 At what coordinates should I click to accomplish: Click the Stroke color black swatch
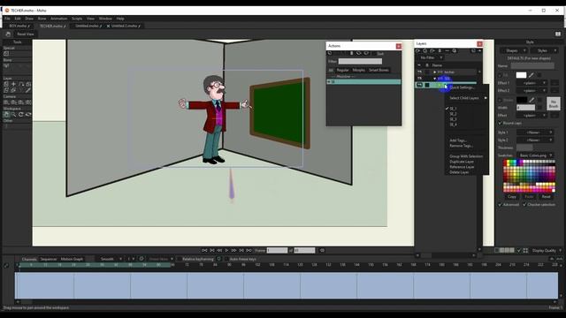522,100
